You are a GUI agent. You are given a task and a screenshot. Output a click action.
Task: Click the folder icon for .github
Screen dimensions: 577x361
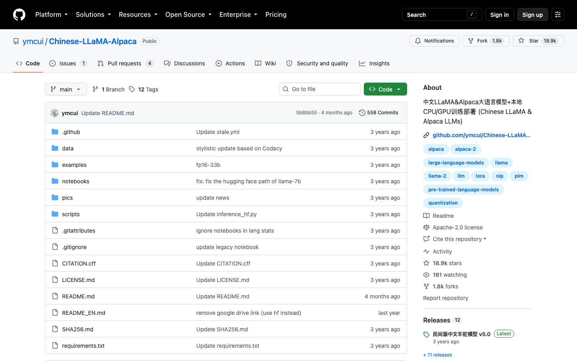[x=55, y=132]
